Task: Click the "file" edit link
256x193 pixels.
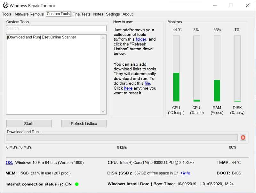Action: tap(147, 83)
